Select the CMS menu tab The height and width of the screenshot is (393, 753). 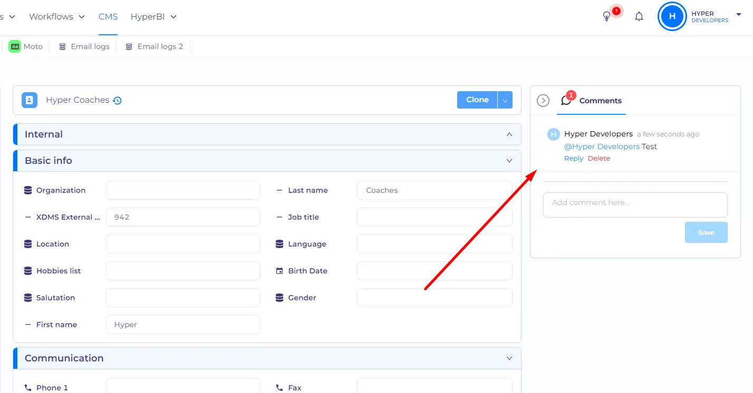click(x=108, y=17)
